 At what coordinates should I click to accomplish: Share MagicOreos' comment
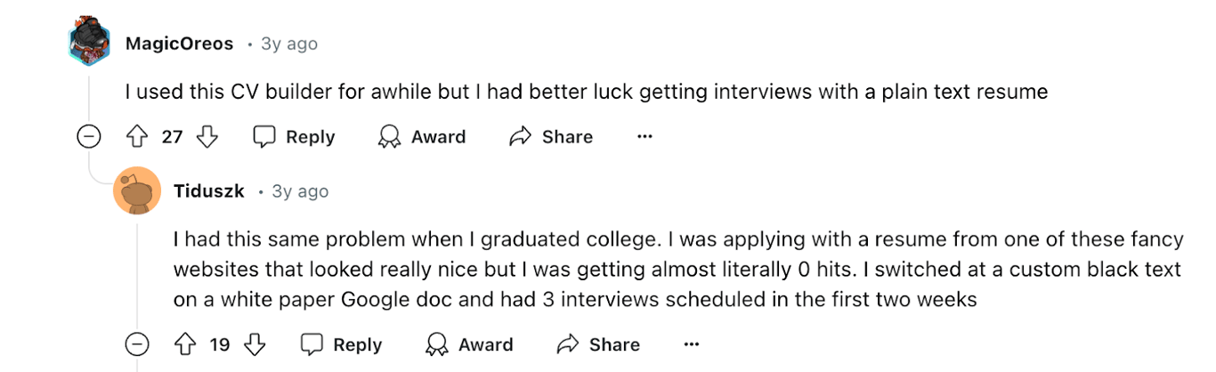coord(550,136)
